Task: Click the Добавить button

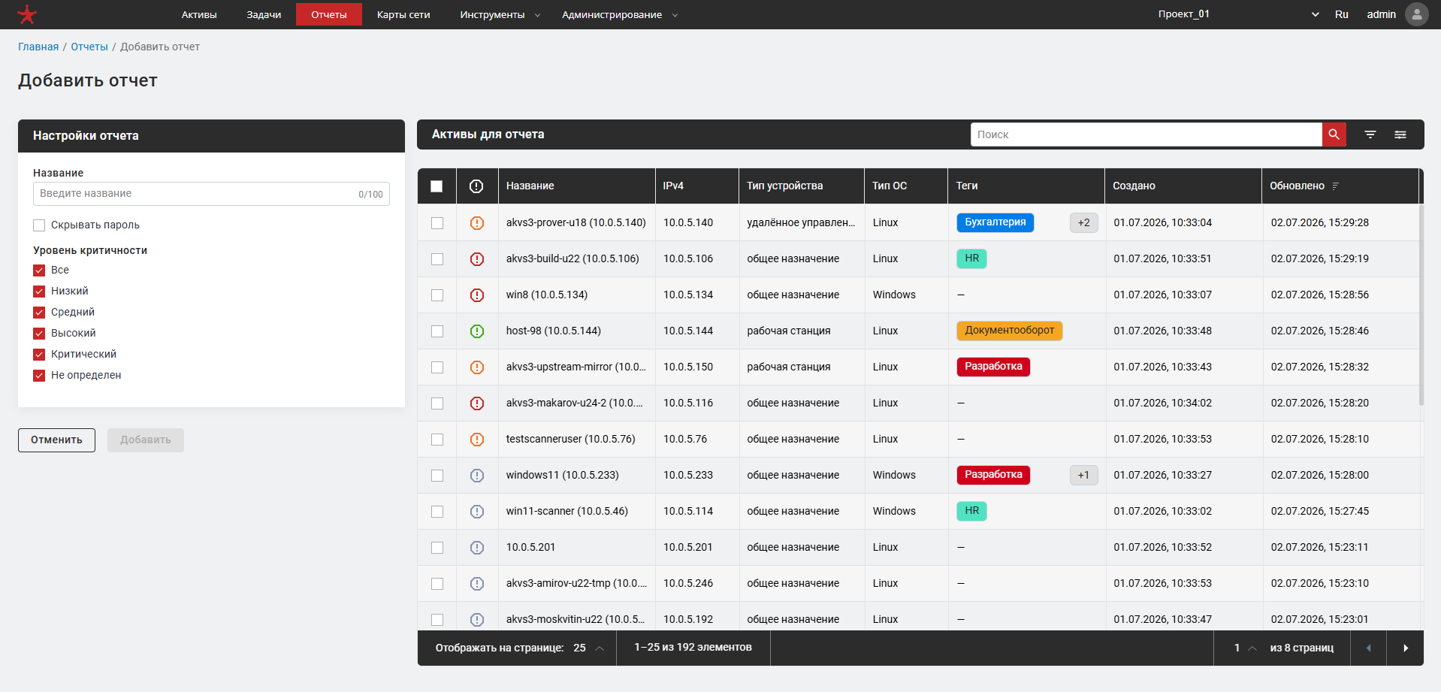Action: (146, 440)
